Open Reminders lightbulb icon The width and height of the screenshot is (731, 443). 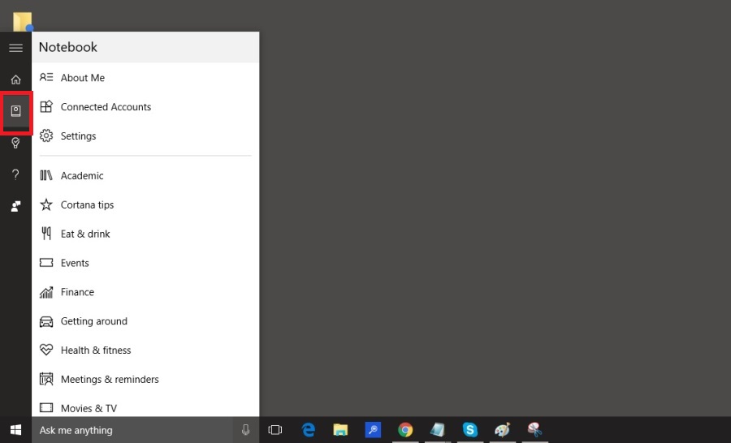pos(16,143)
